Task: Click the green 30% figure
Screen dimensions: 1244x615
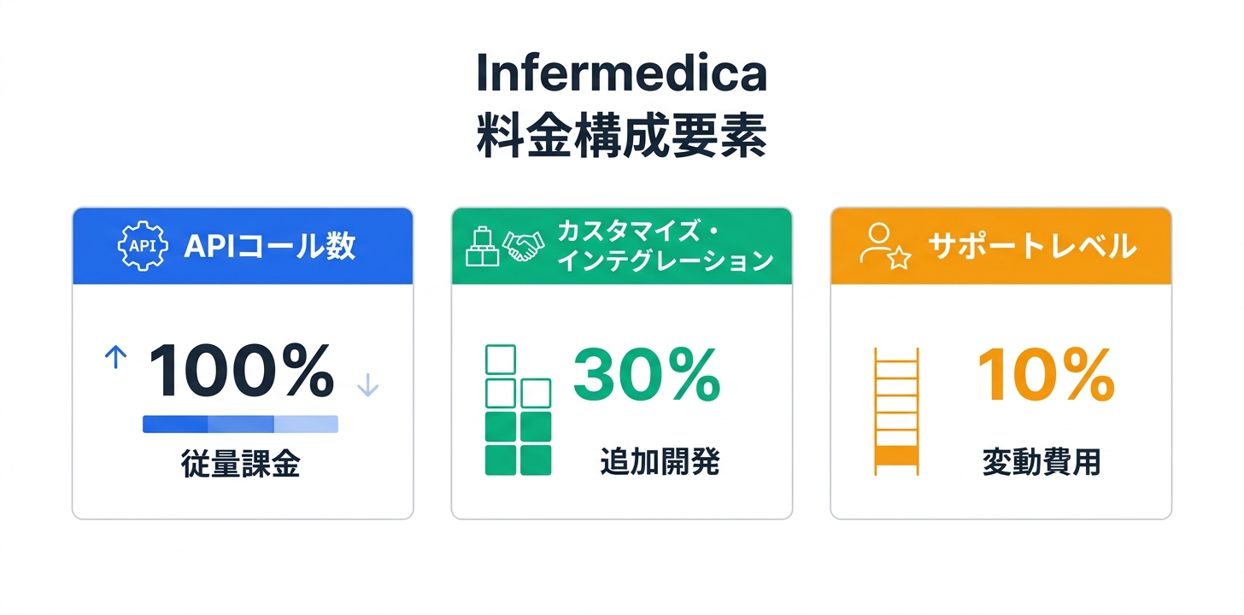Action: pos(647,376)
